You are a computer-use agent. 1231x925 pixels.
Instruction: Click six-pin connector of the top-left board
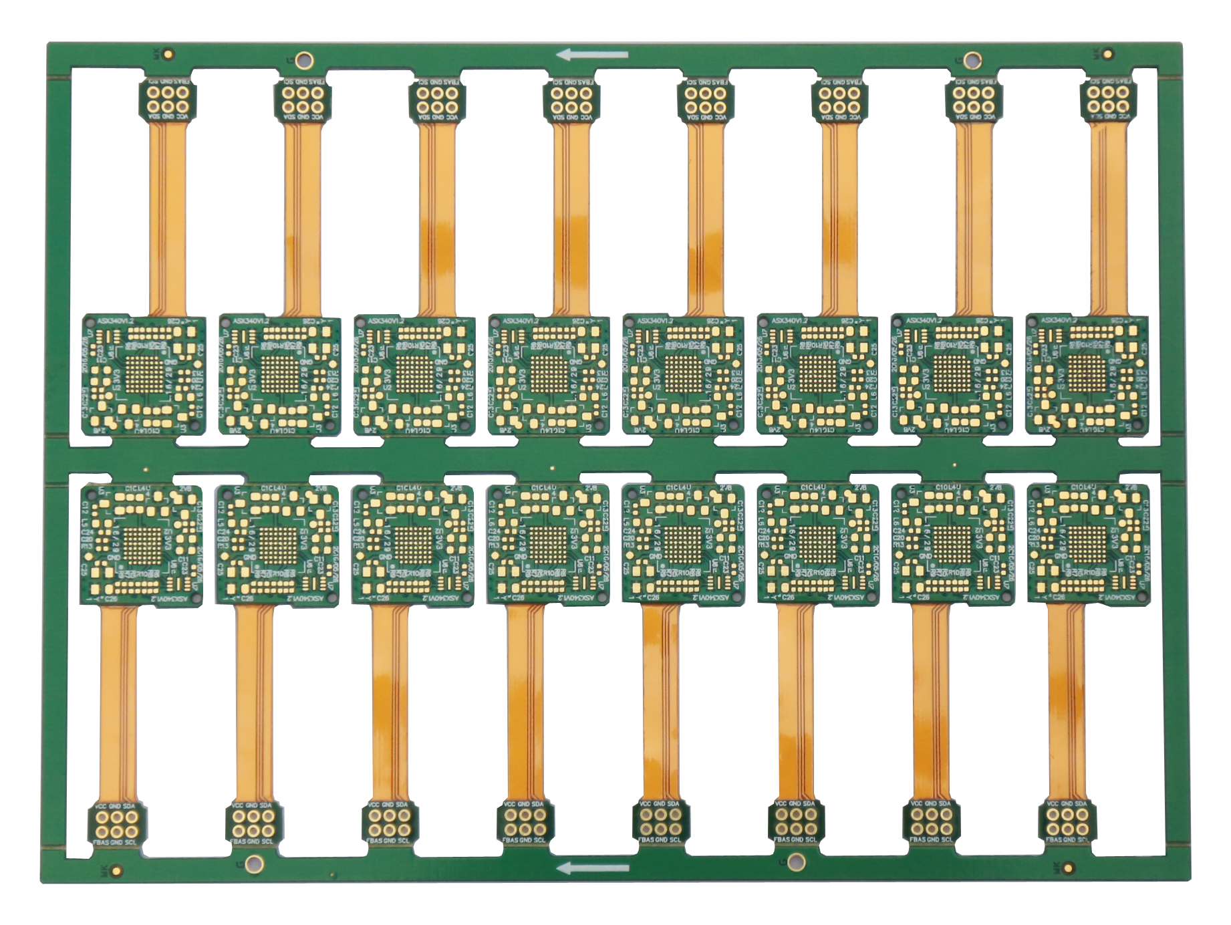[x=167, y=100]
